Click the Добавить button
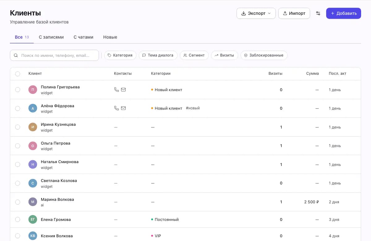This screenshot has width=371, height=241. point(343,13)
